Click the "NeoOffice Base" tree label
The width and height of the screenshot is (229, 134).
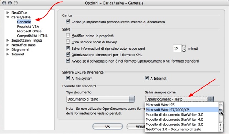(x=24, y=45)
